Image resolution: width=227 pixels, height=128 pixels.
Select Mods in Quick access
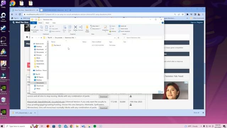click(x=38, y=58)
